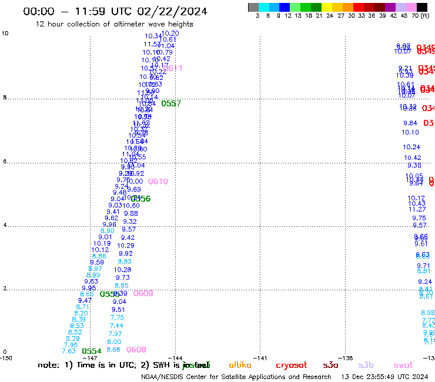Viewport: 435px width, 382px height.
Task: Click the purple 39–42 ft legend swatch
Action: [390, 7]
